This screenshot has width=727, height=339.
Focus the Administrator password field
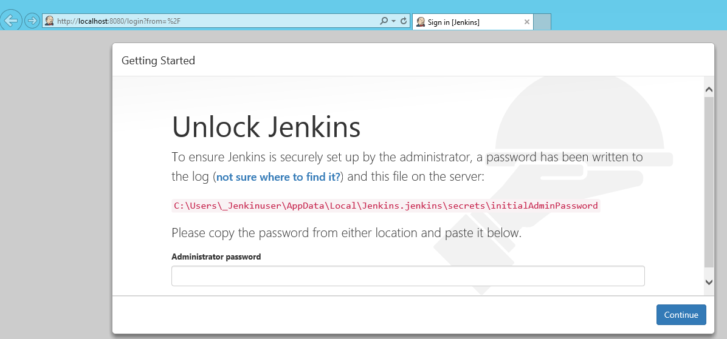click(x=408, y=276)
